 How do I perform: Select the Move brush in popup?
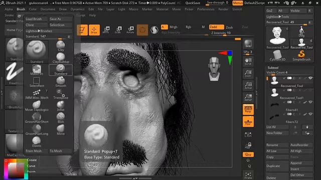(x=61, y=130)
